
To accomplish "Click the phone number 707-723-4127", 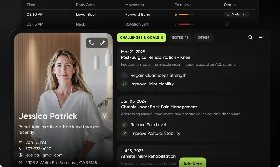I will coord(38,149).
